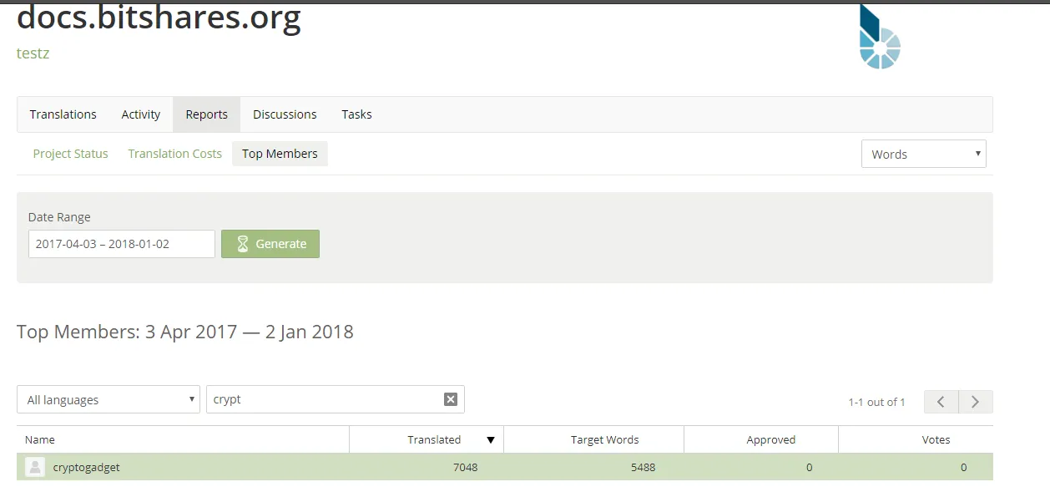Click the Top Members date heading
1050x492 pixels.
pos(185,332)
